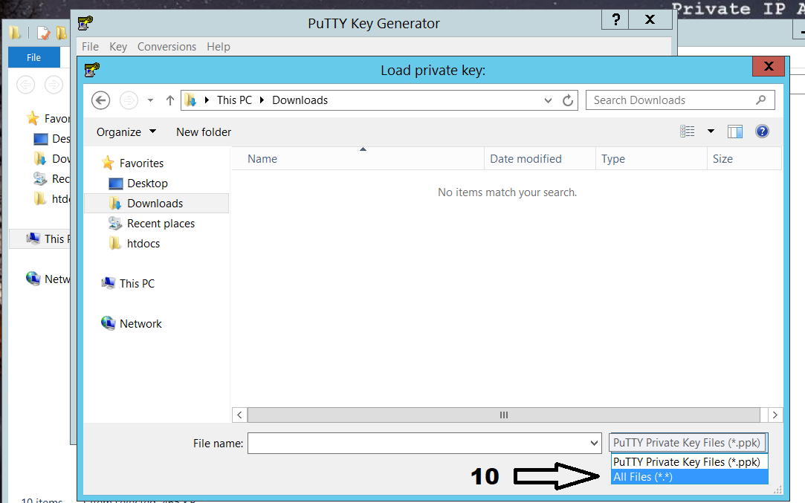Choose PuTTY Private Key Files (*.ppk) option
805x503 pixels.
[686, 461]
